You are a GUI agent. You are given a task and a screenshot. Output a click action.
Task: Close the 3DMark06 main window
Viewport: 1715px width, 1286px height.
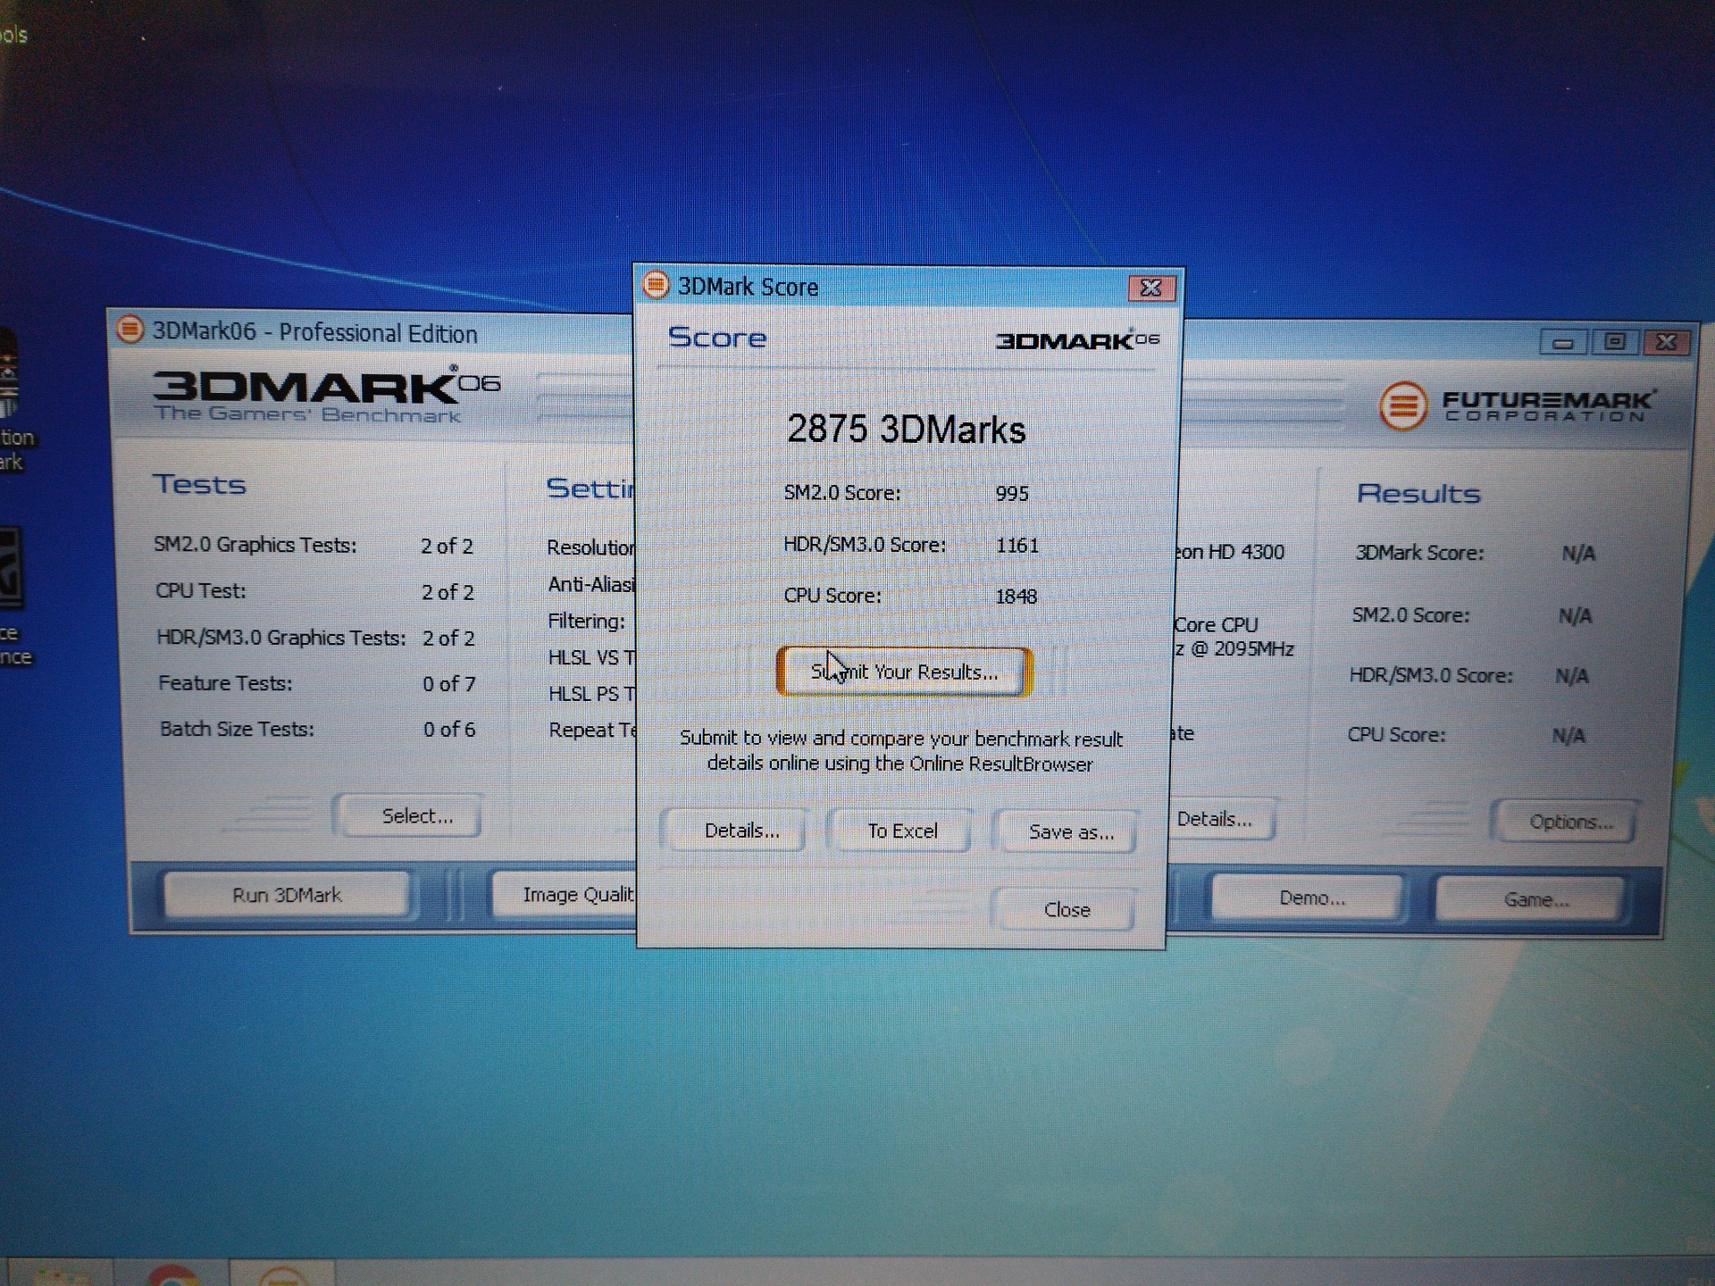[x=1666, y=343]
